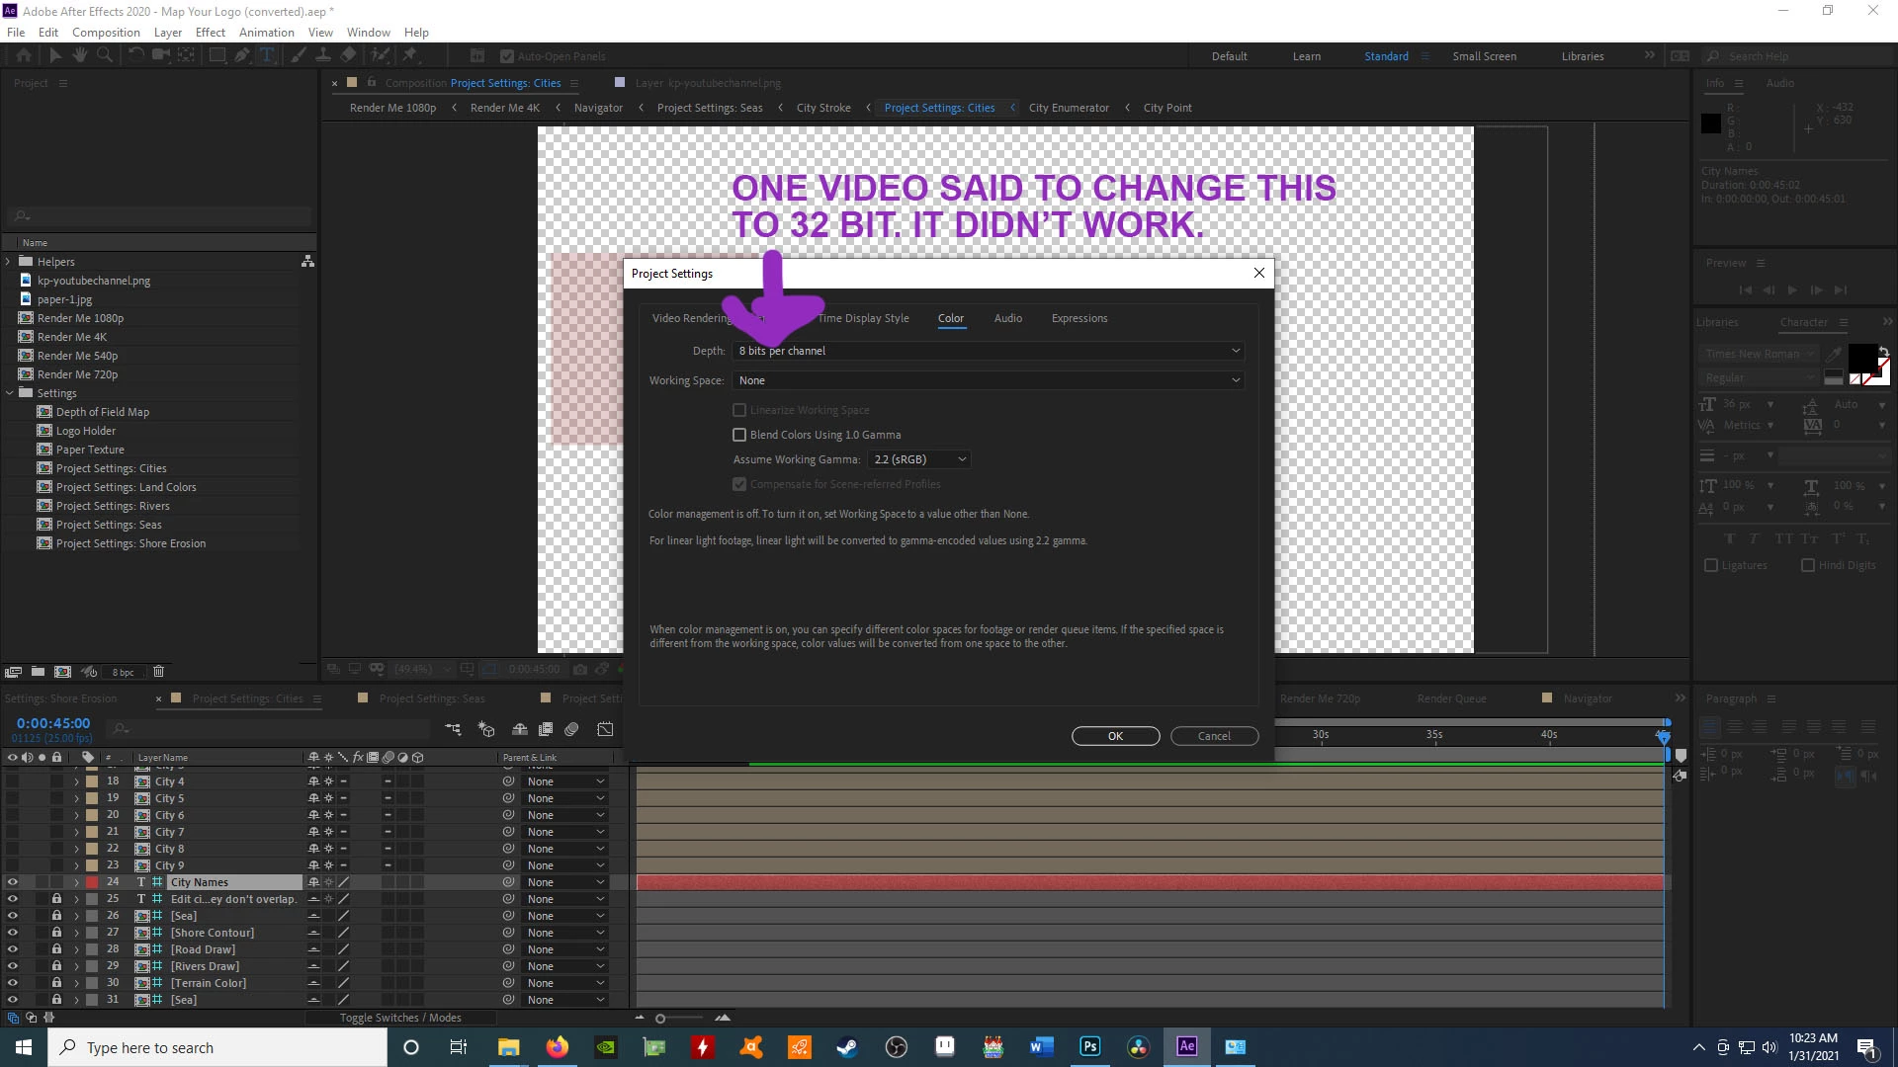Create a new composition from Project panel
Viewport: 1898px width, 1067px height.
[62, 672]
